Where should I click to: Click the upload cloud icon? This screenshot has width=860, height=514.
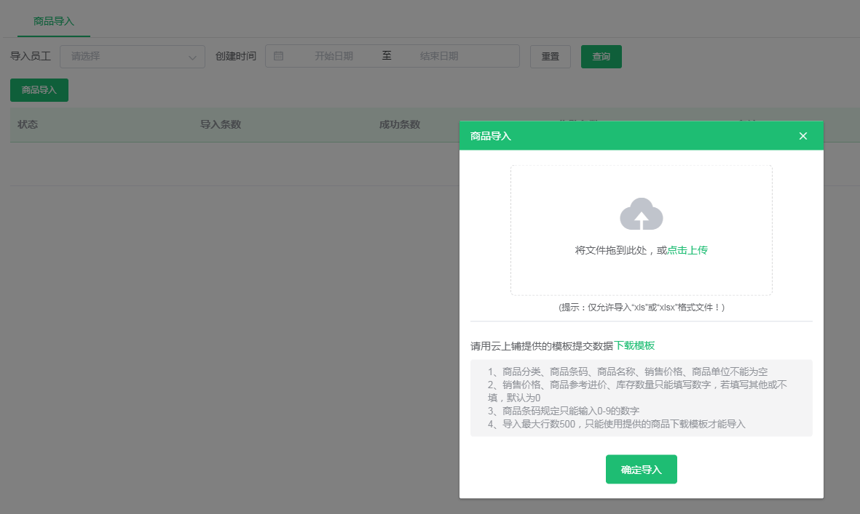pos(641,214)
